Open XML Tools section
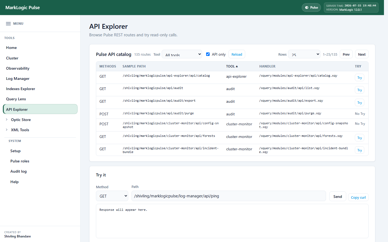 (x=20, y=130)
